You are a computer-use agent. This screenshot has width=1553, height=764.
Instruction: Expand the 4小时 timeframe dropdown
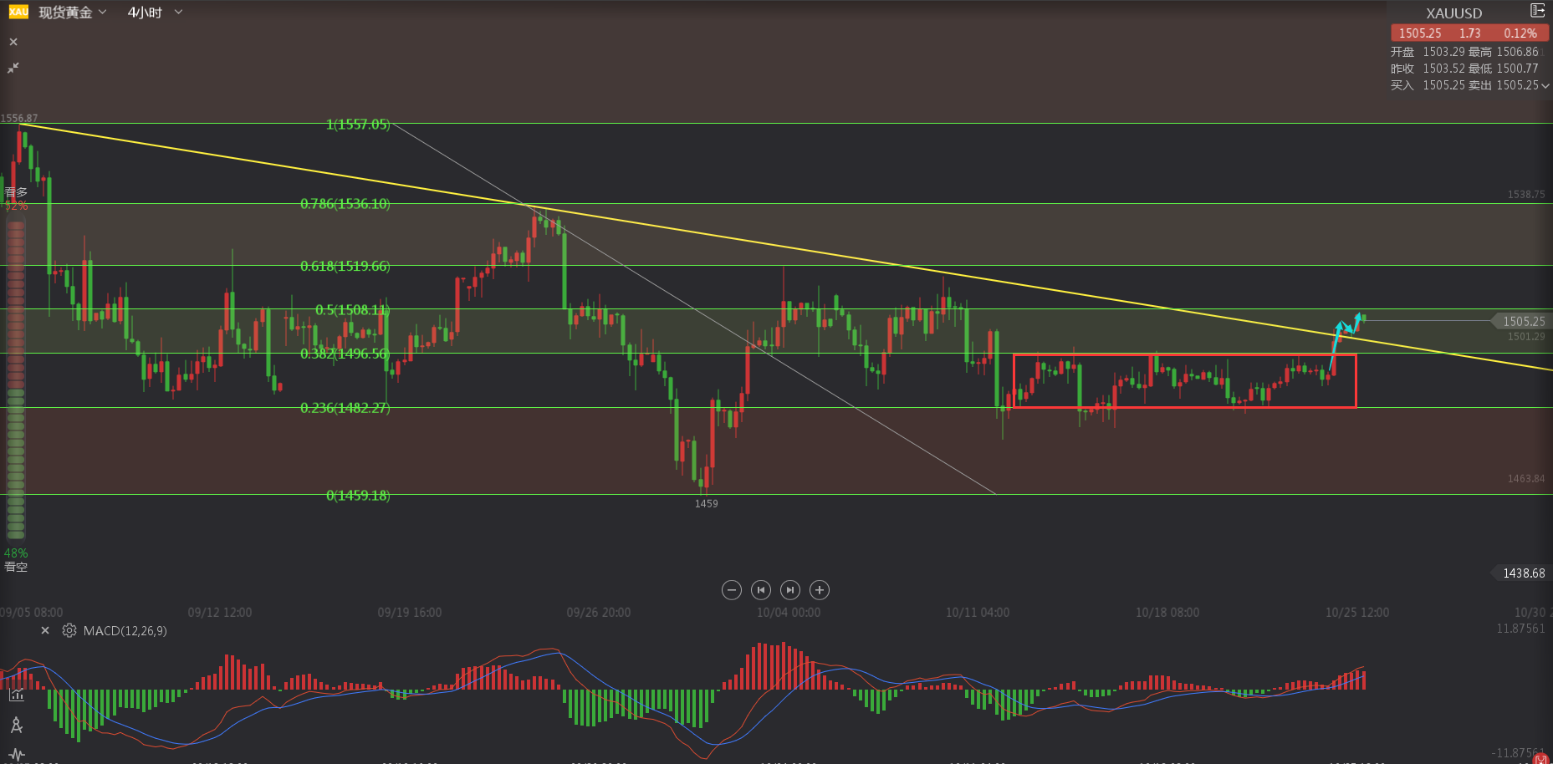[x=155, y=13]
